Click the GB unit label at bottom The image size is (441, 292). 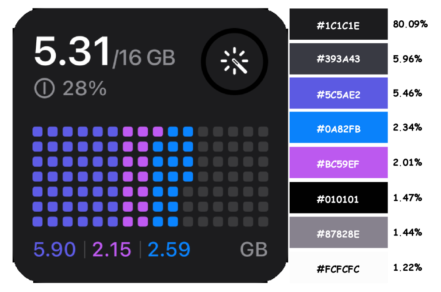tap(254, 250)
